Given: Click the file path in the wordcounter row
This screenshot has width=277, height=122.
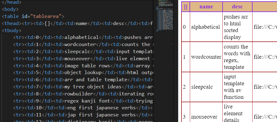Looking at the screenshot, I should pyautogui.click(x=265, y=57).
